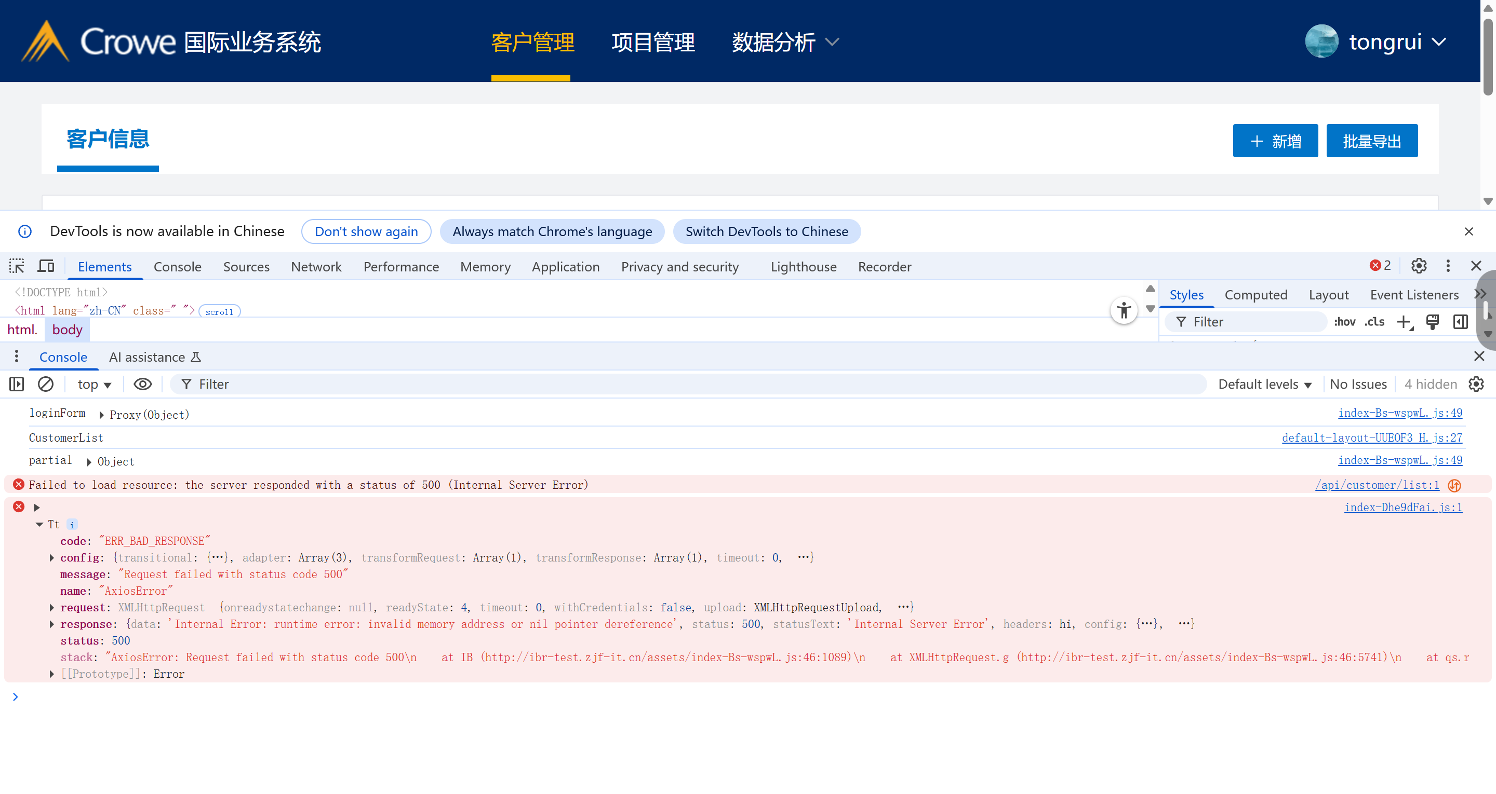Image resolution: width=1496 pixels, height=794 pixels.
Task: Open /api/customer/list:1 source link
Action: click(x=1377, y=485)
